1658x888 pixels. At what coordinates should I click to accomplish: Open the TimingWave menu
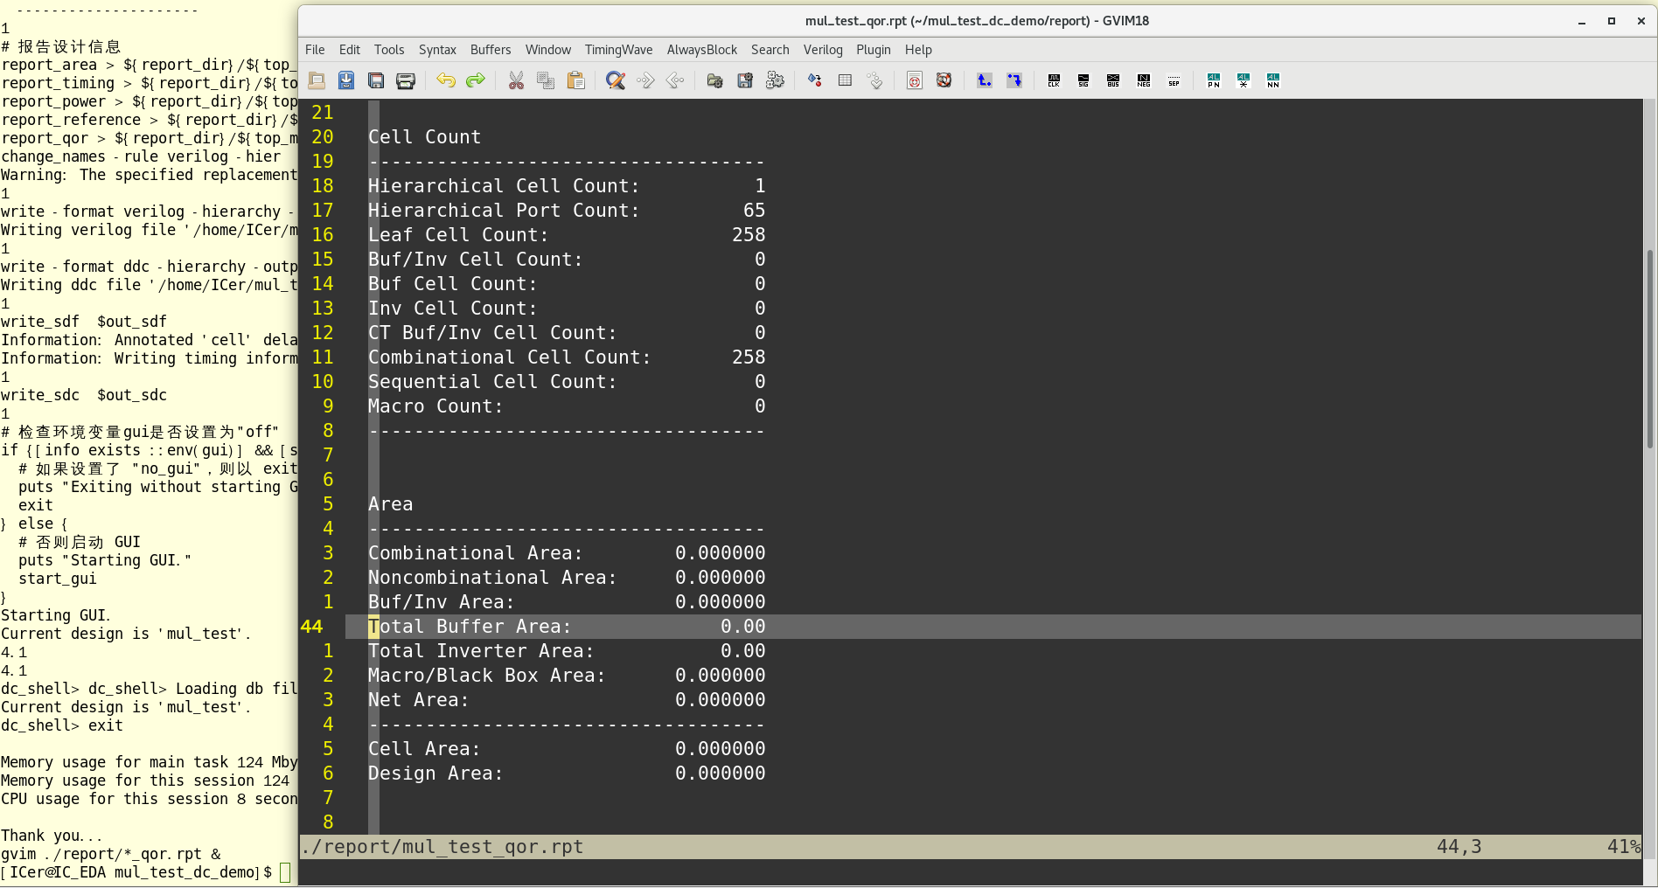coord(618,50)
